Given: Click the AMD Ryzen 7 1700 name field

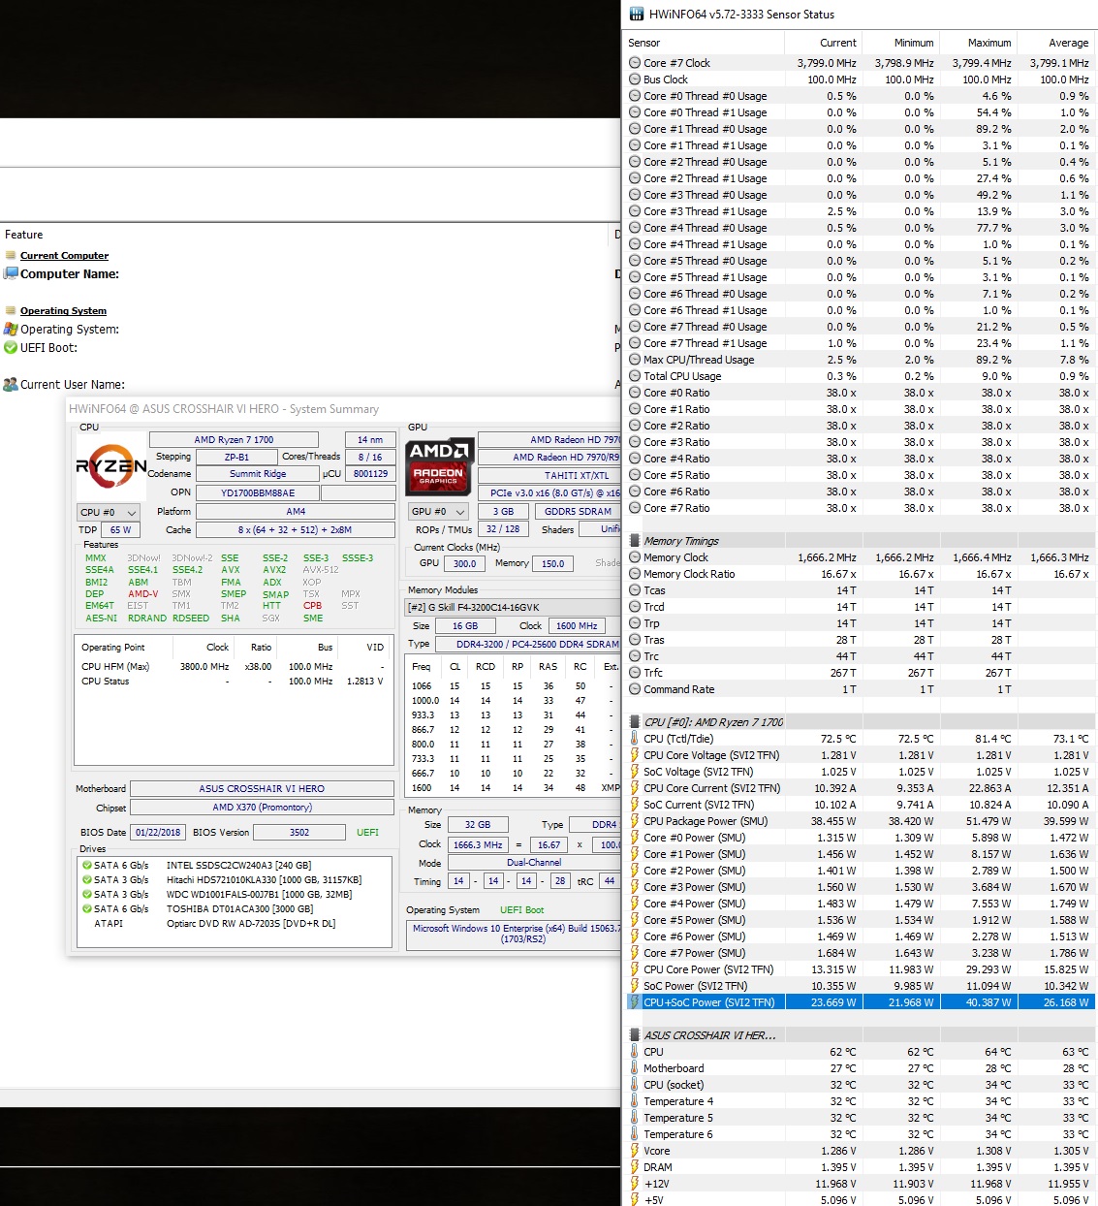Looking at the screenshot, I should coord(234,439).
